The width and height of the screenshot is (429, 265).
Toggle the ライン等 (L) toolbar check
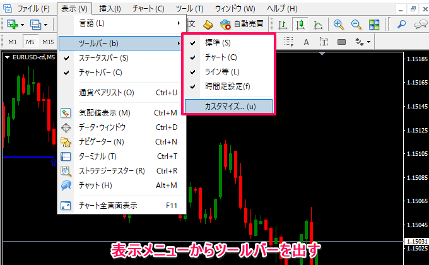[229, 72]
